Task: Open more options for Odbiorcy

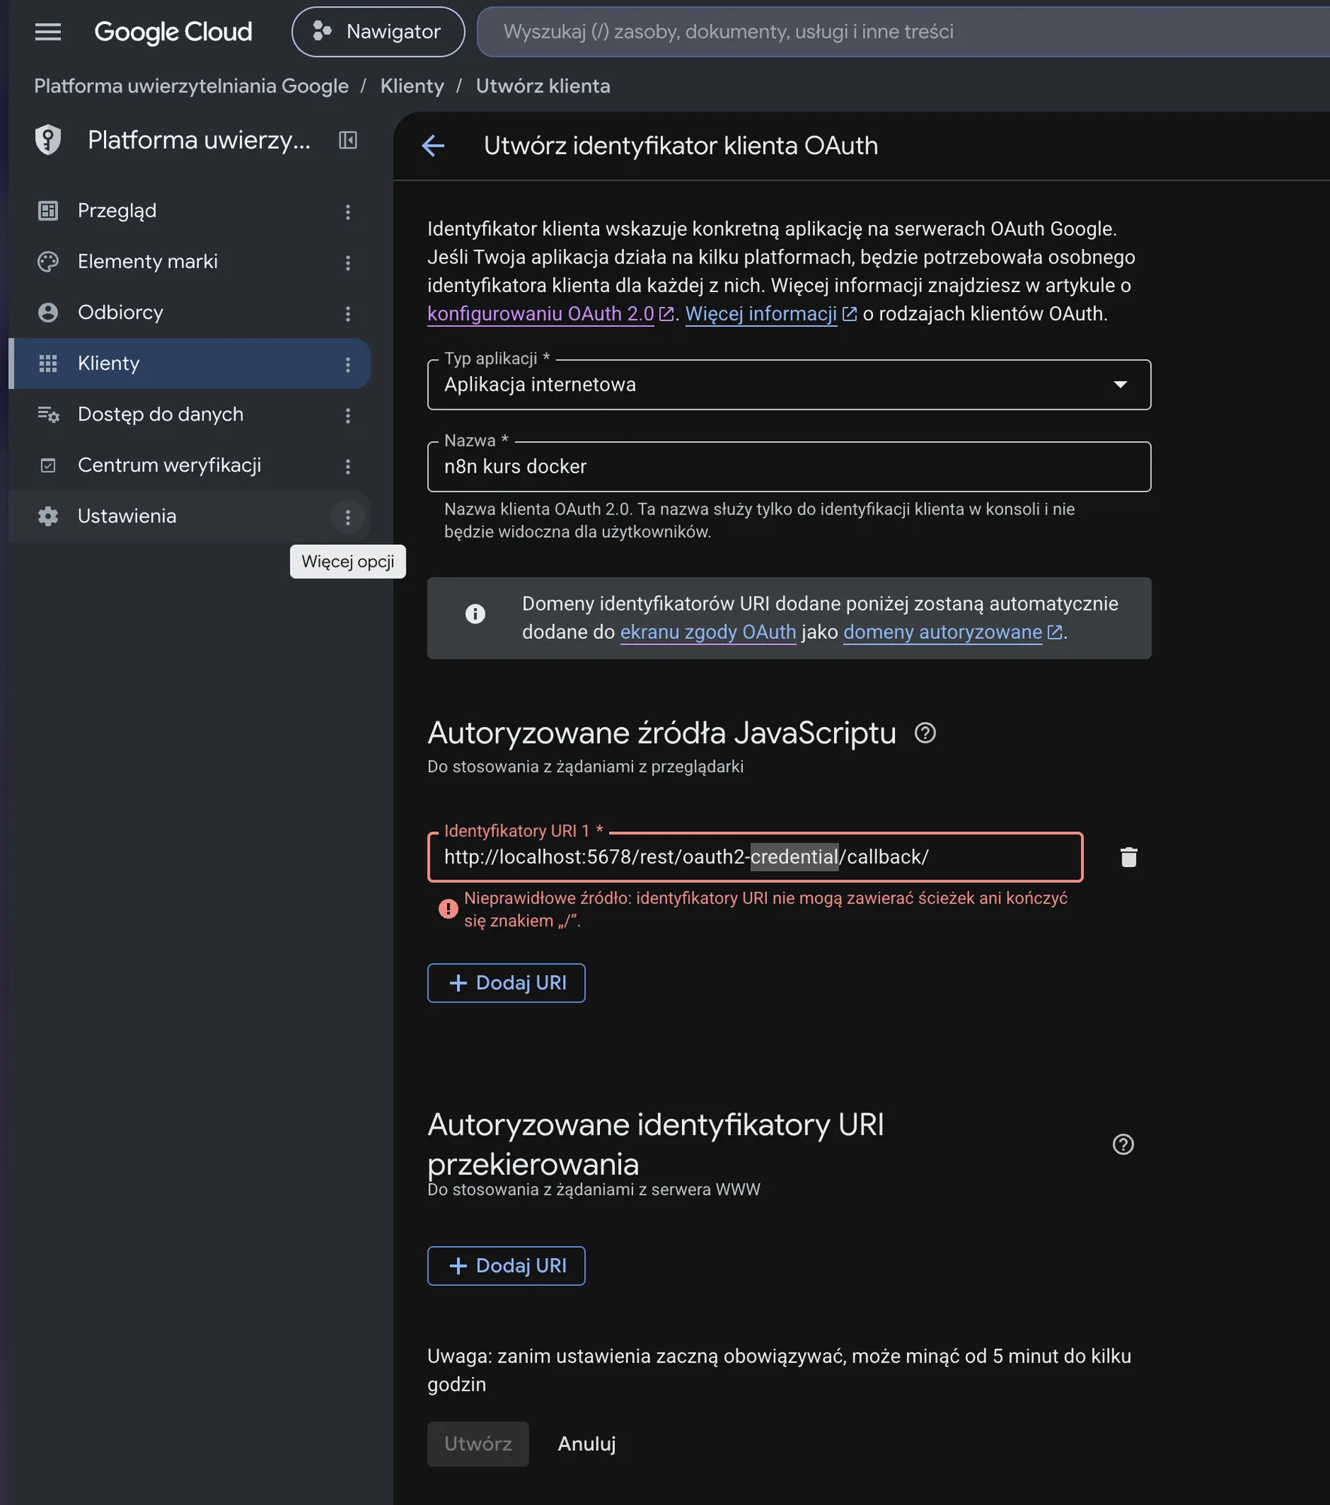Action: [348, 314]
